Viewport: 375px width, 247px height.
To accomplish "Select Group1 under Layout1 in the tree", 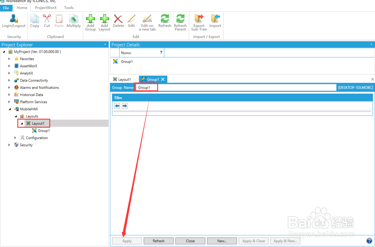I will click(44, 131).
